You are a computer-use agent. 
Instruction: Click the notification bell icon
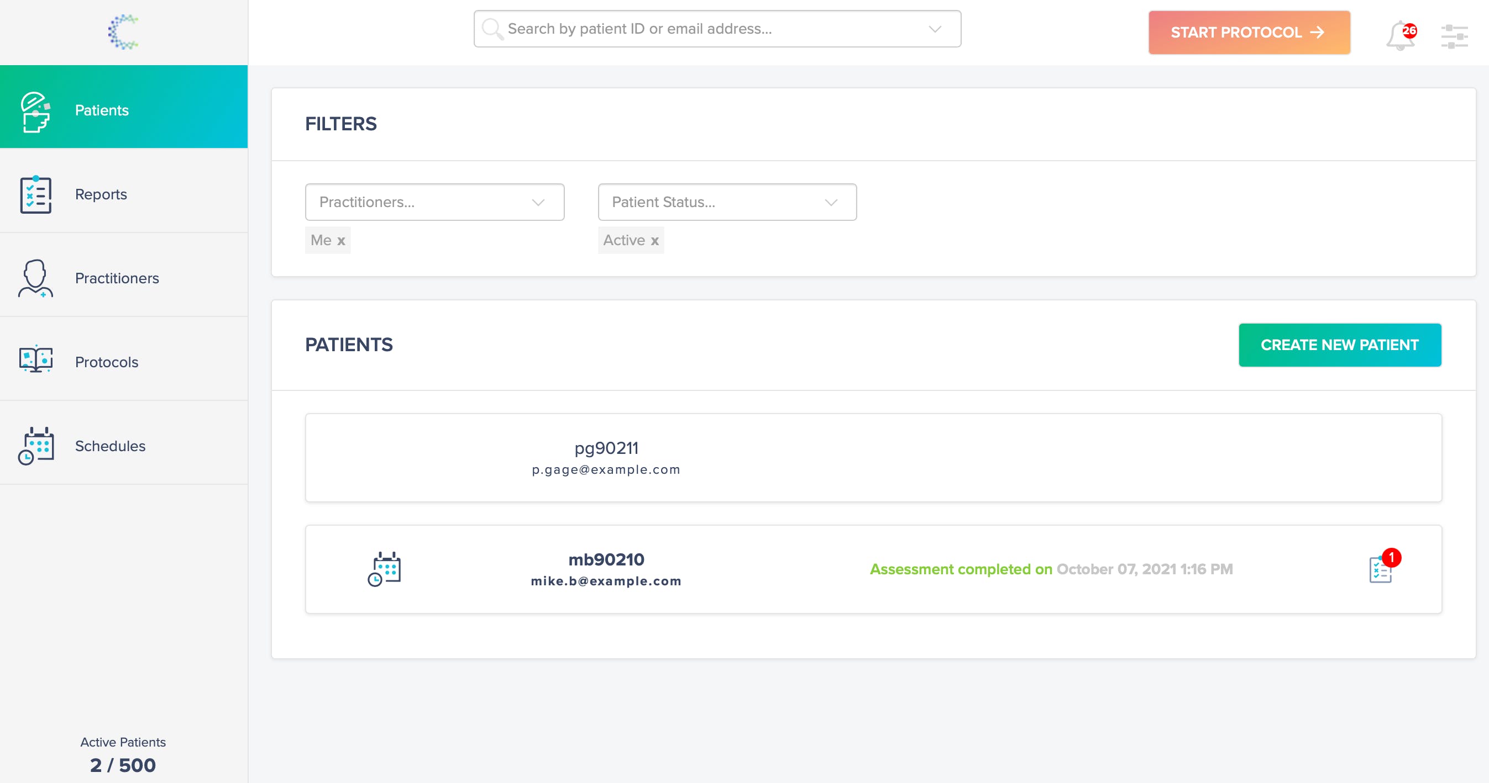(1399, 35)
